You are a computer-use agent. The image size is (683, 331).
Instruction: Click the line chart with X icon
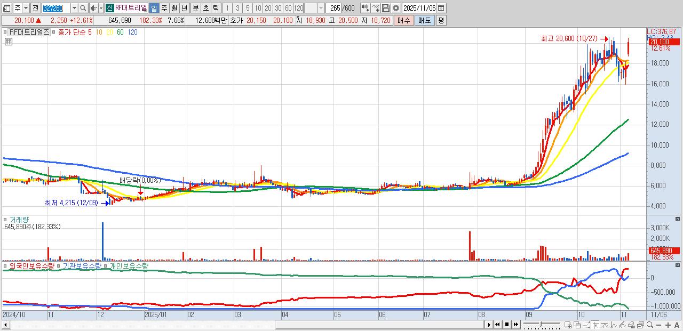(376, 8)
